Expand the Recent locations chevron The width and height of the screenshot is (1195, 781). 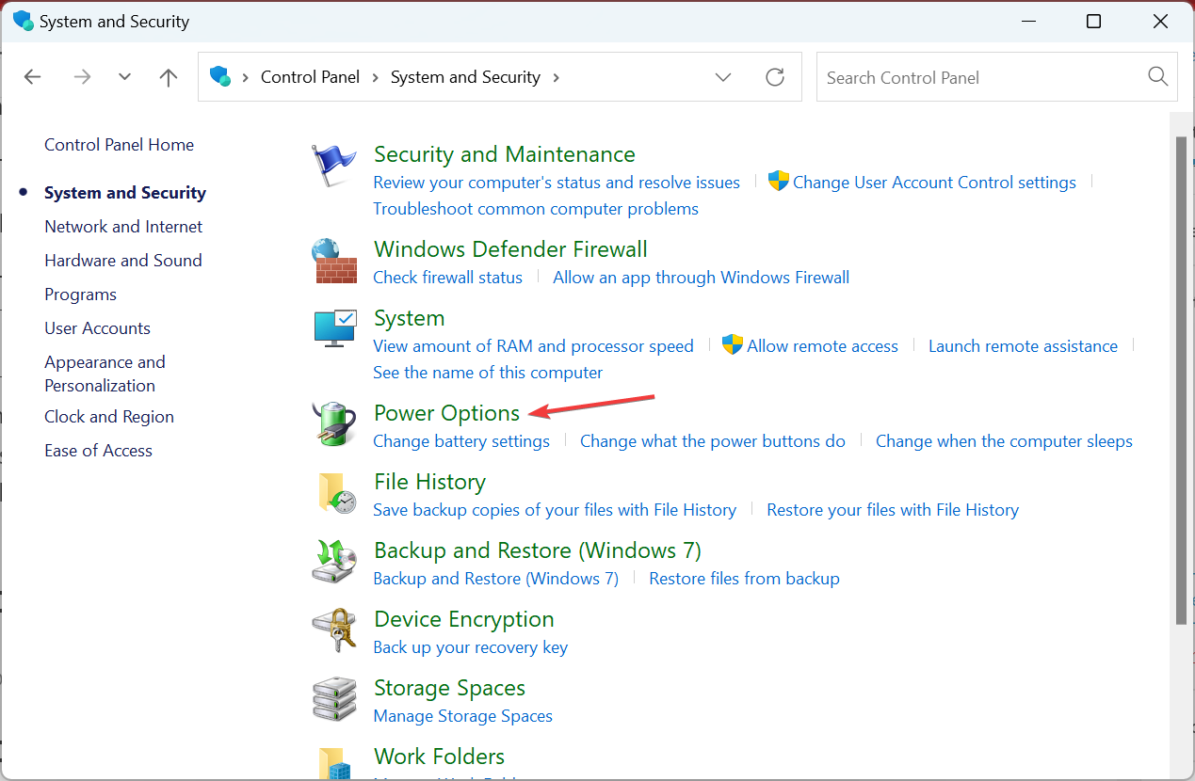click(124, 77)
